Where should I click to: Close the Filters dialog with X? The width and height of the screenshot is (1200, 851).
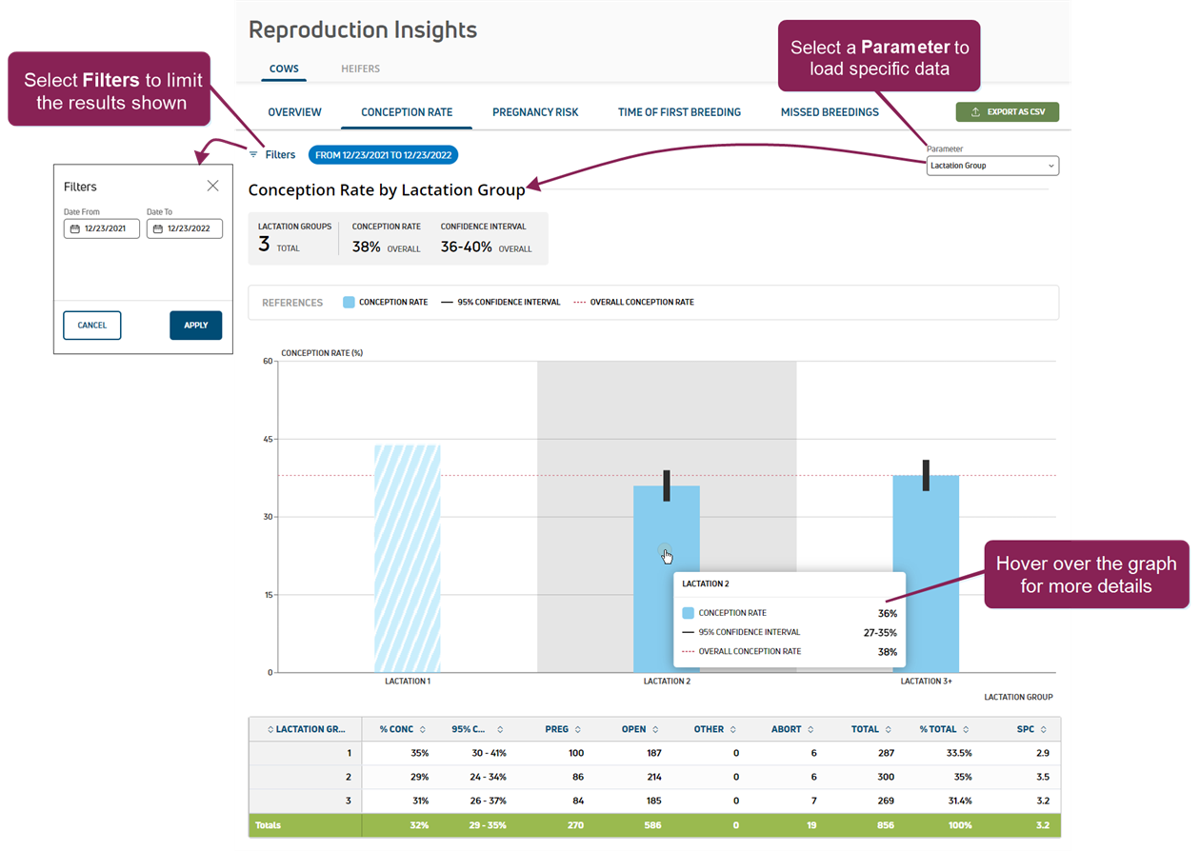pos(212,186)
